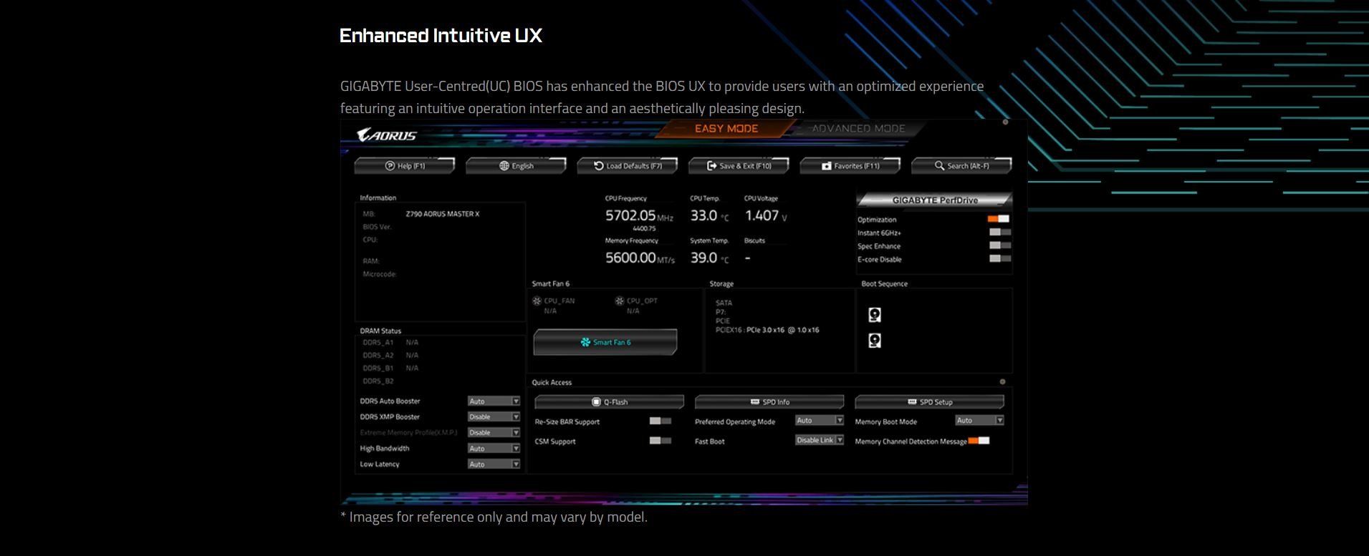Toggle Instant 6GHz+ switch
The width and height of the screenshot is (1369, 556).
pyautogui.click(x=1000, y=232)
